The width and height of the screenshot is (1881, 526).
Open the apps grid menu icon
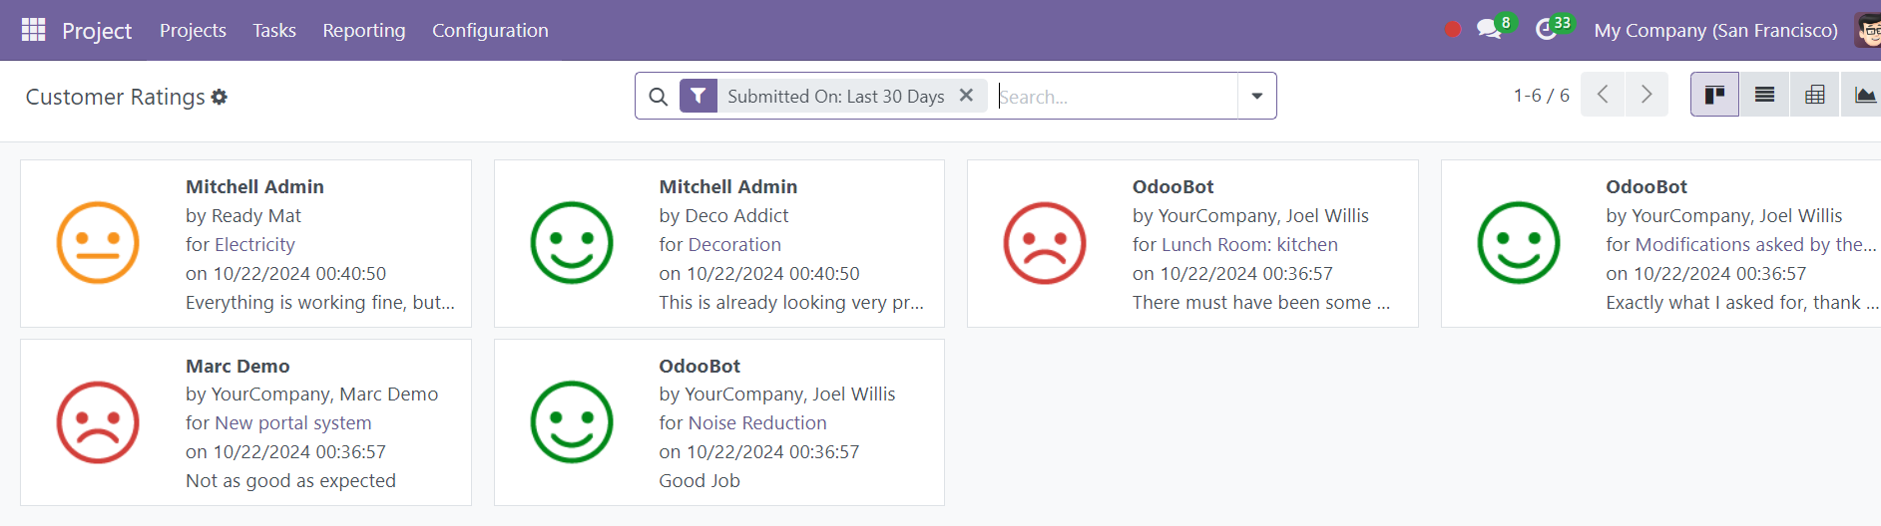pos(34,30)
